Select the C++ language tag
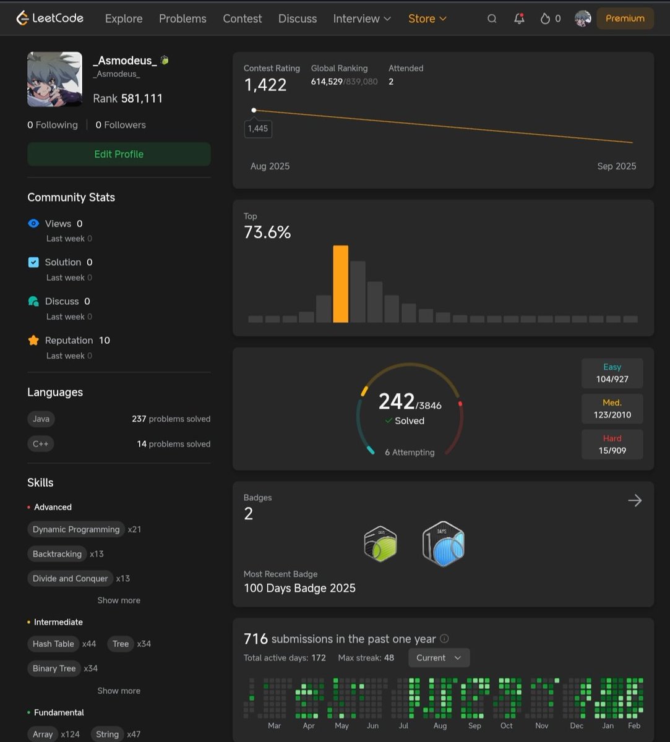This screenshot has width=670, height=742. pos(40,444)
